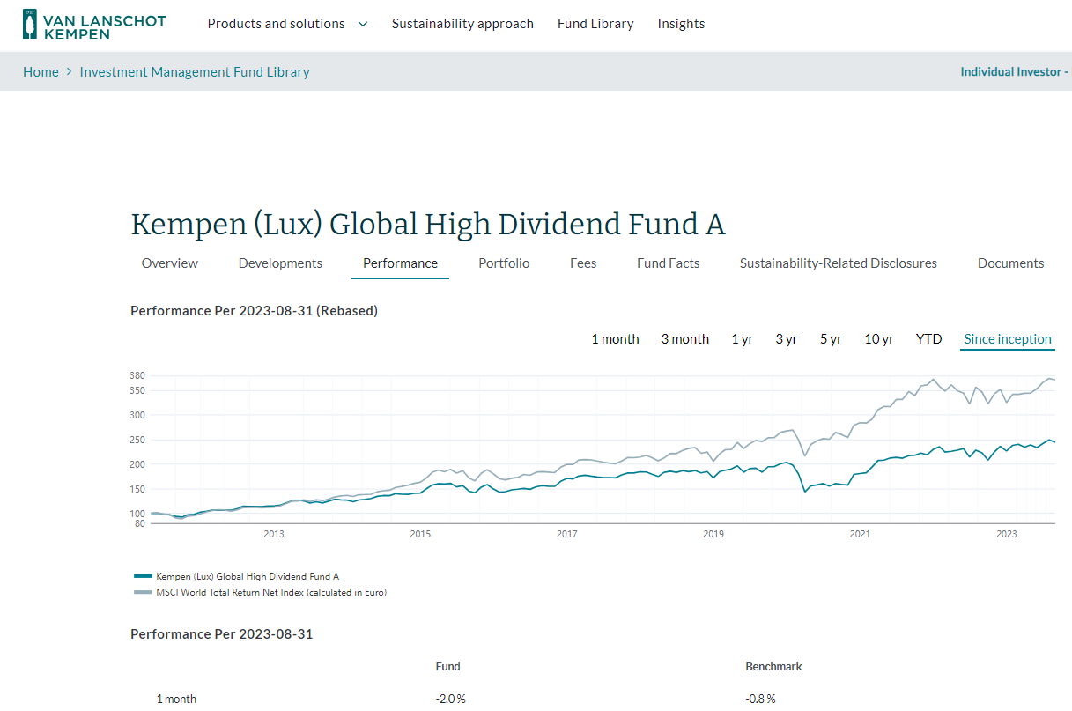
Task: Click the Performance Per 2023-08-31 (Rebased) heading
Action: 254,311
